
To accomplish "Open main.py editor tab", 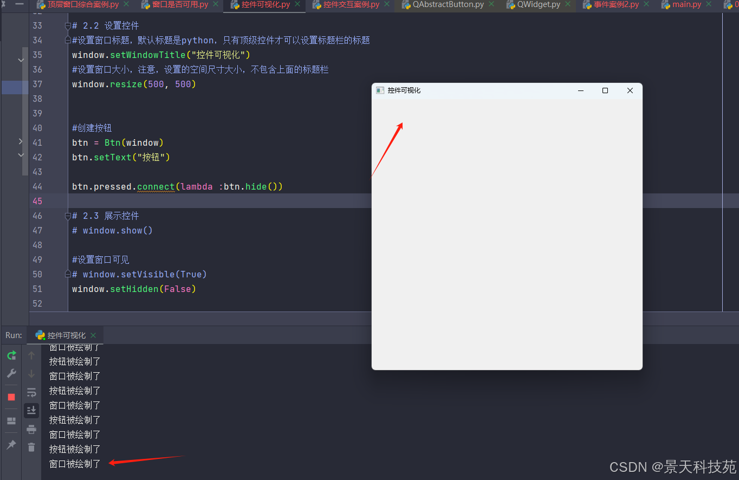I will [x=687, y=4].
